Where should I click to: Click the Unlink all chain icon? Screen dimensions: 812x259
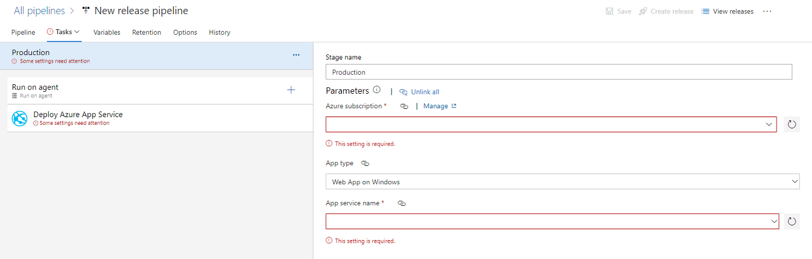point(403,92)
